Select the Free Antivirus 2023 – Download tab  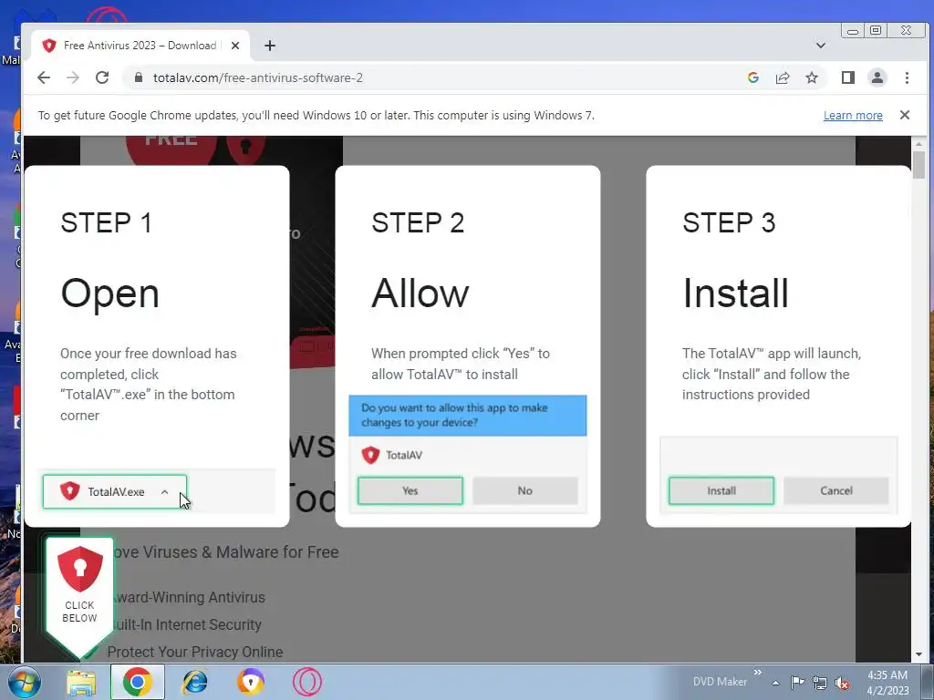coord(140,46)
